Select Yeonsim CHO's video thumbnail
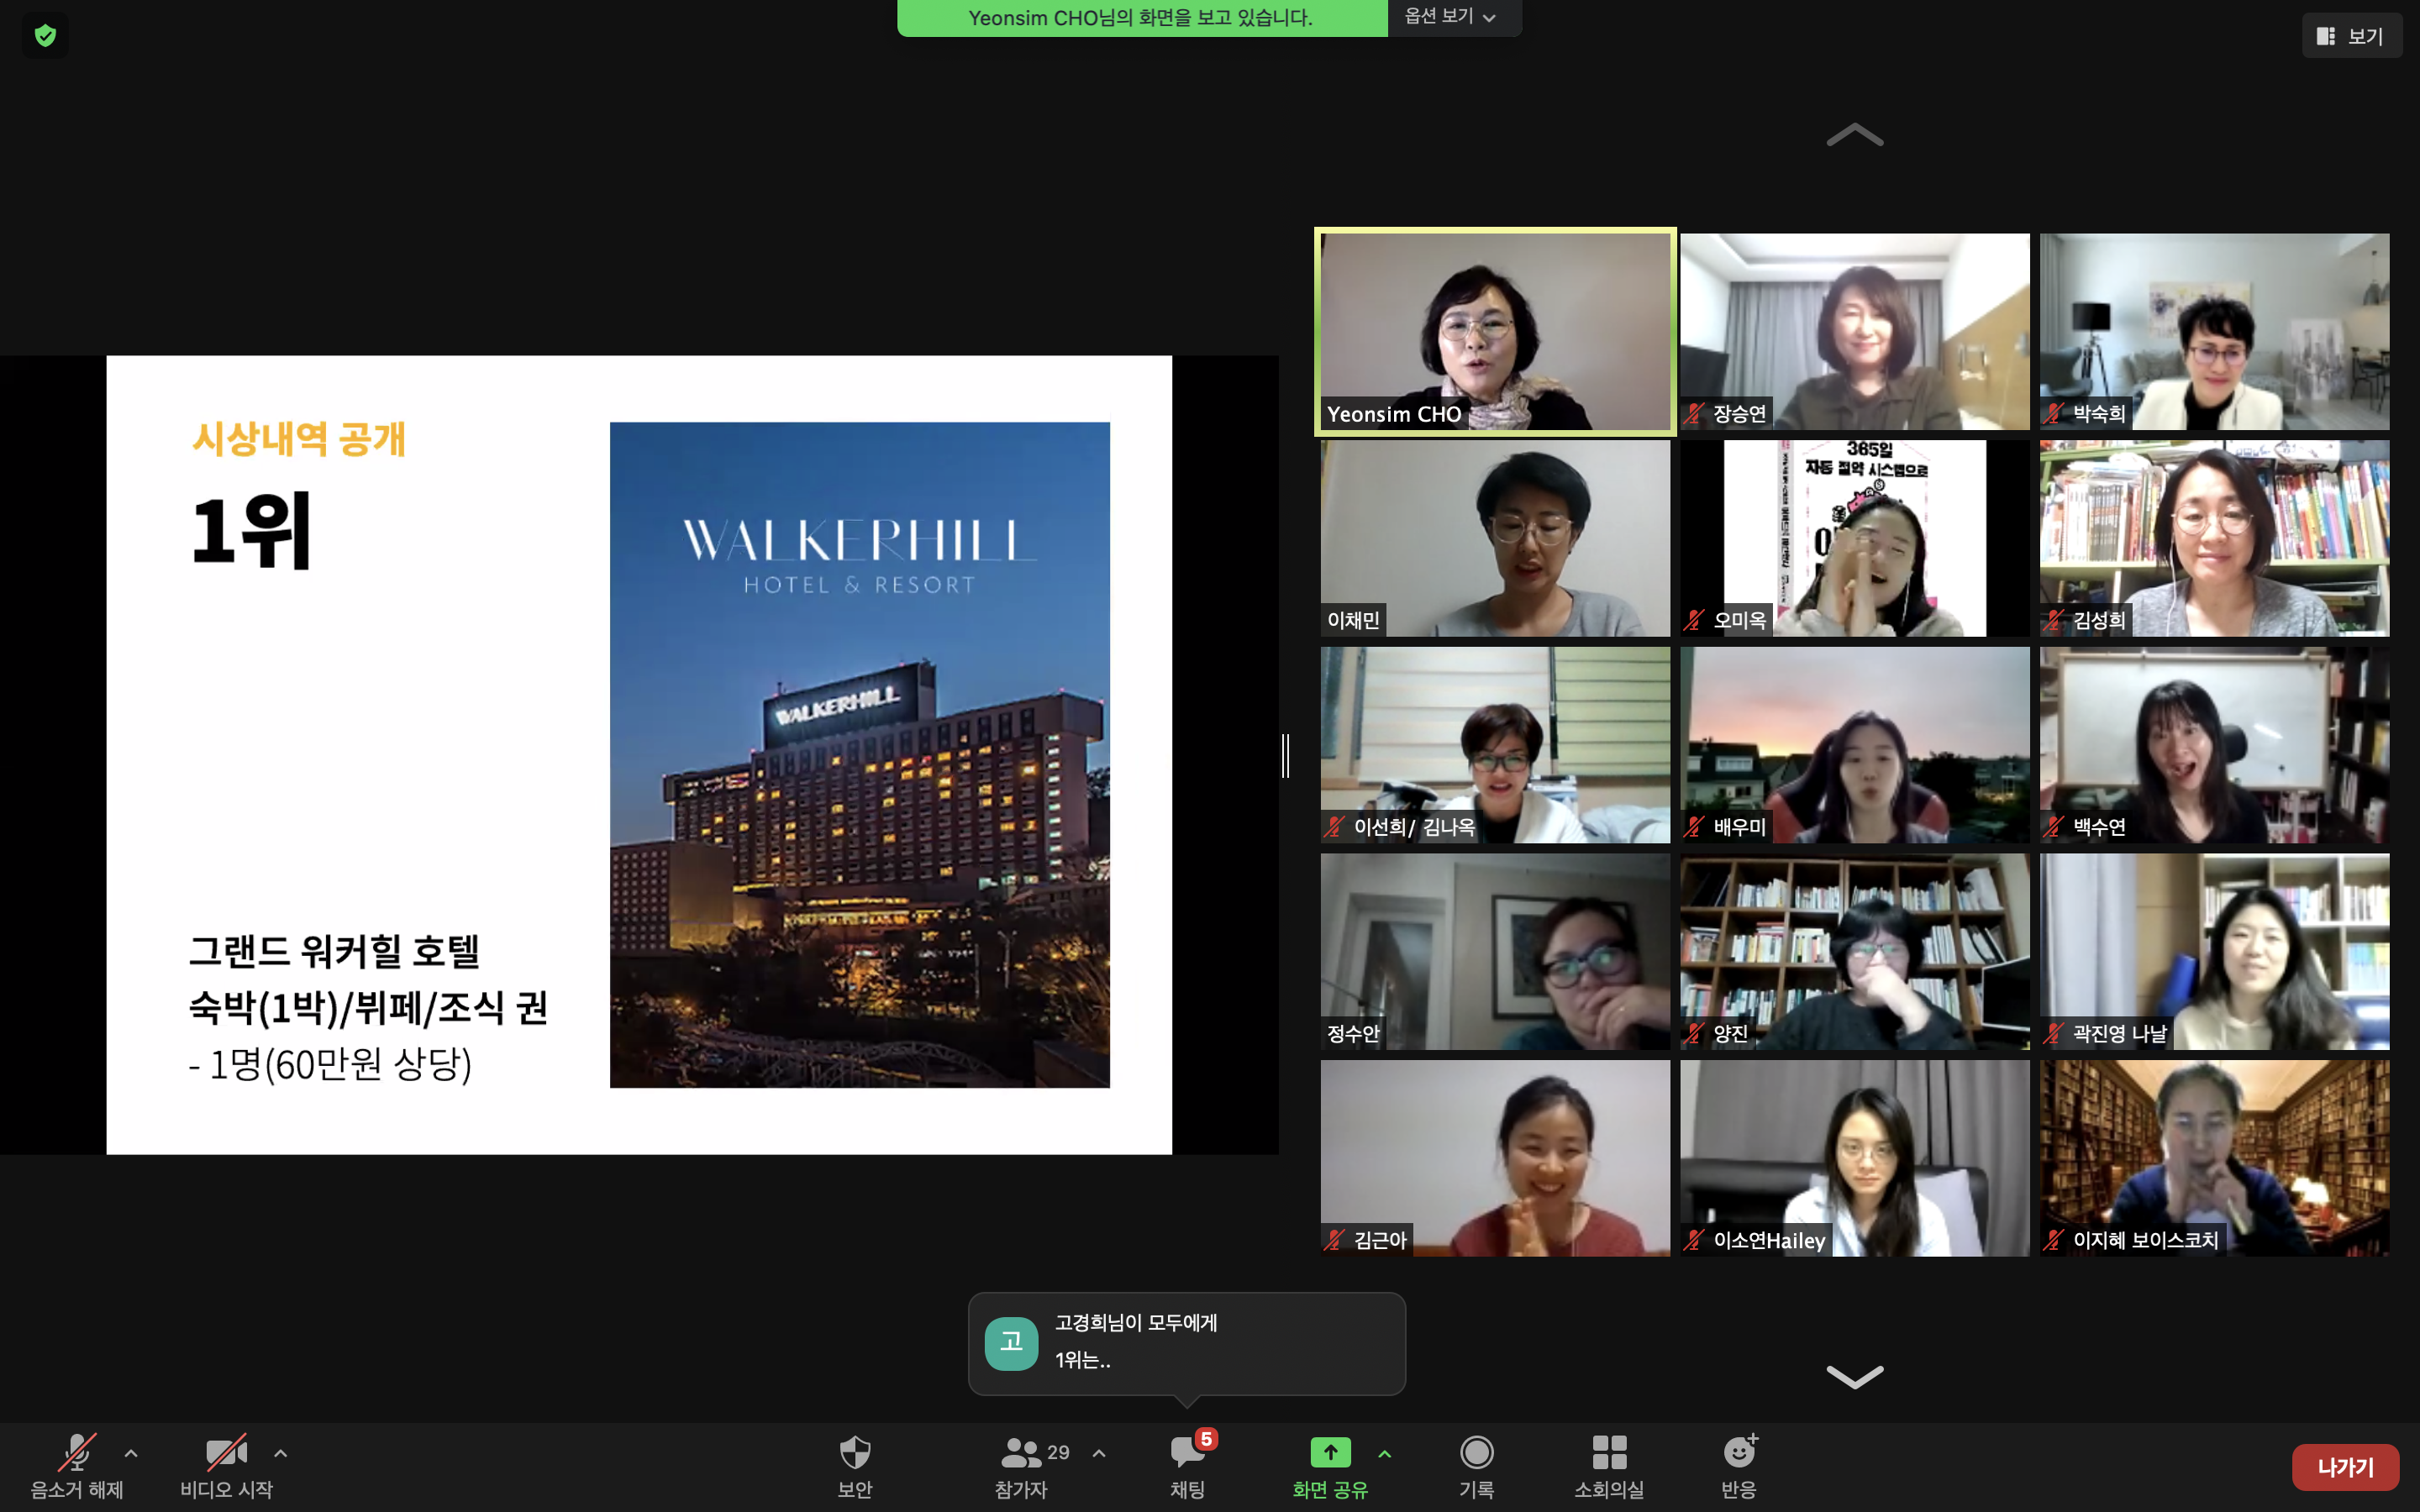The width and height of the screenshot is (2420, 1512). (x=1495, y=332)
